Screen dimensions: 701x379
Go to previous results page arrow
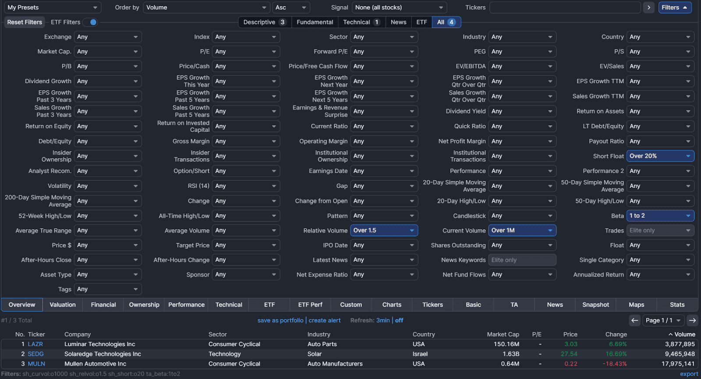coord(635,320)
